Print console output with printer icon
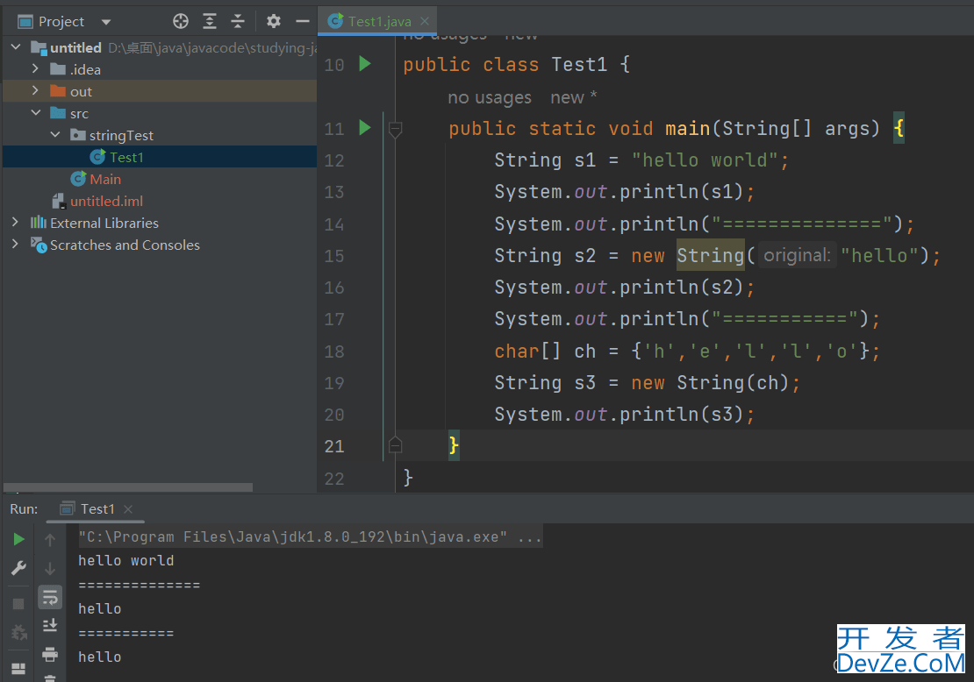The width and height of the screenshot is (974, 682). (50, 654)
